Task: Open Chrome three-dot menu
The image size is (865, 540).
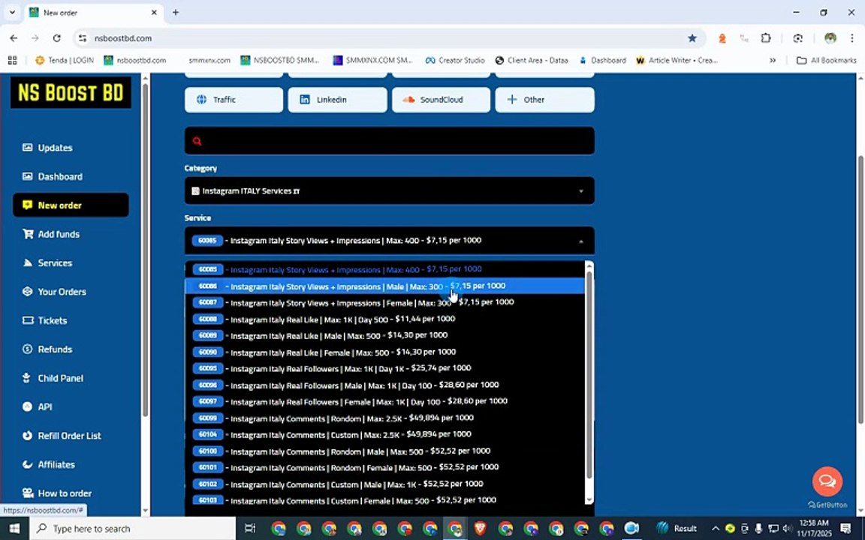Action: click(851, 38)
